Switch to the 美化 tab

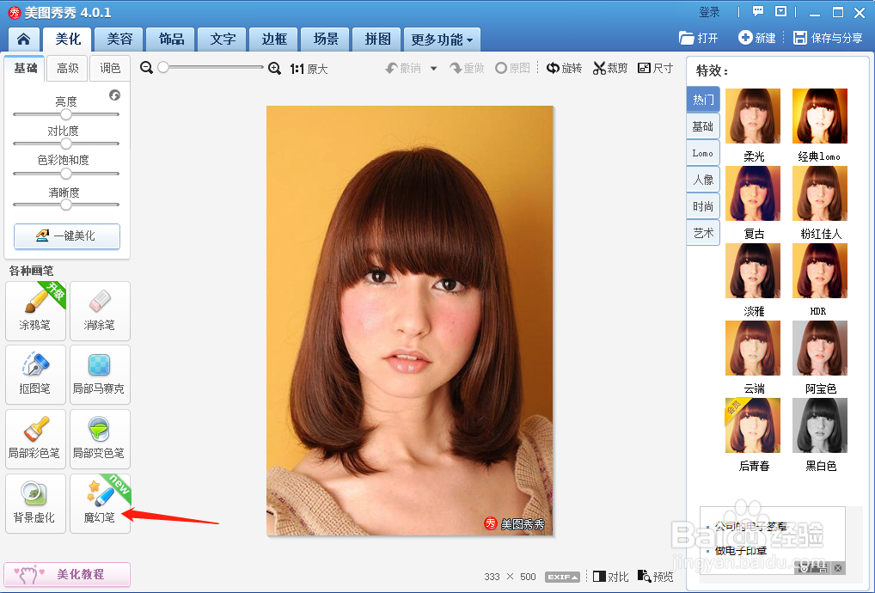[68, 39]
